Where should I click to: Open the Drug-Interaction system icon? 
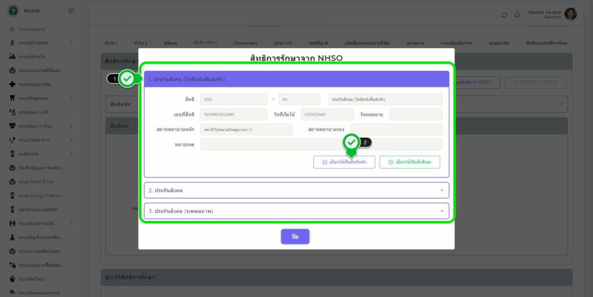tap(12, 195)
